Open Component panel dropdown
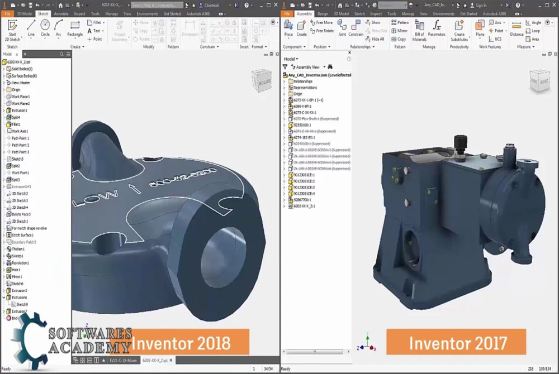This screenshot has height=374, width=559. [294, 47]
